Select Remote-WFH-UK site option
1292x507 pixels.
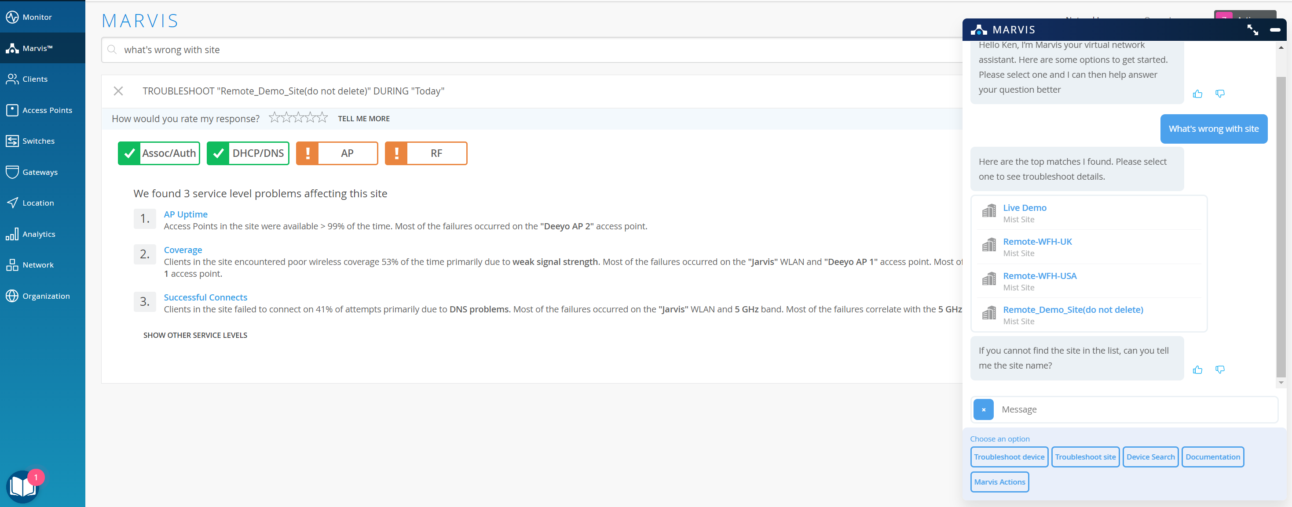(x=1037, y=242)
